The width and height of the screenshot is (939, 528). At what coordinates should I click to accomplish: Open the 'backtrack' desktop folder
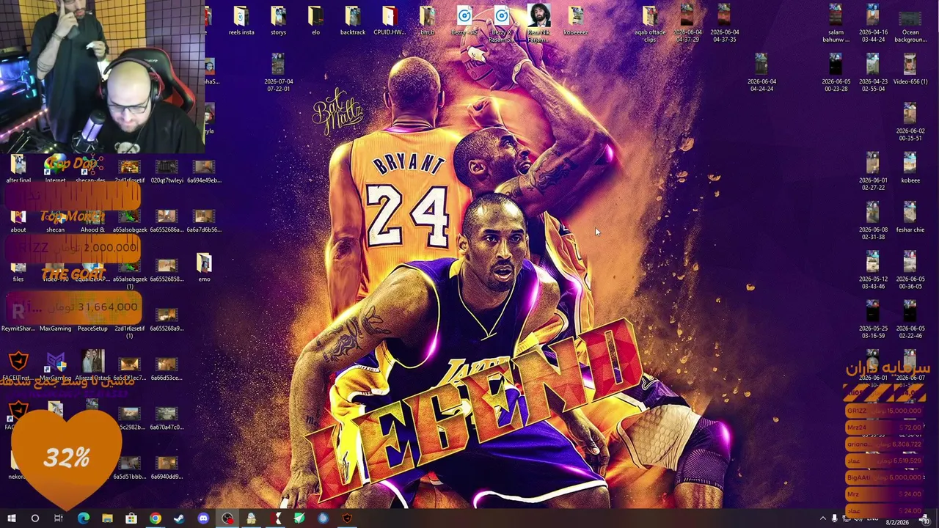[353, 21]
